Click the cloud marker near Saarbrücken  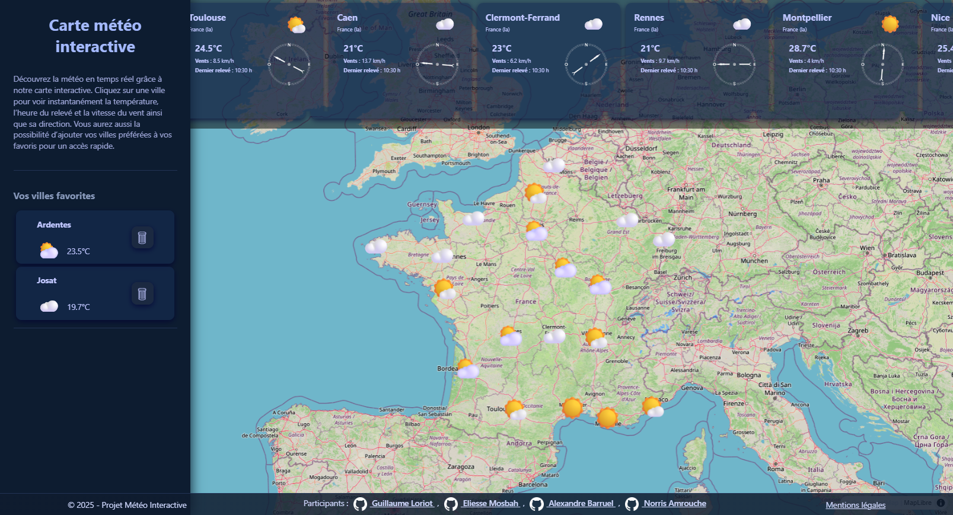click(x=628, y=220)
